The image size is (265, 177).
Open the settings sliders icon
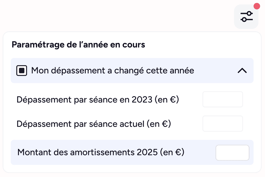[x=246, y=16]
